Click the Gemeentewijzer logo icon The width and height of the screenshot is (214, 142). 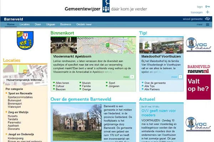[106, 6]
